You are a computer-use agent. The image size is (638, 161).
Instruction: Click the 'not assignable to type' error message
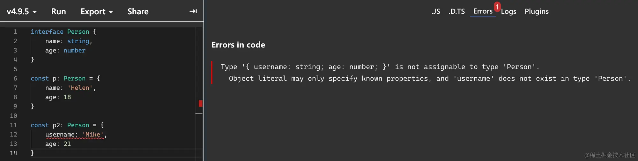coord(380,67)
